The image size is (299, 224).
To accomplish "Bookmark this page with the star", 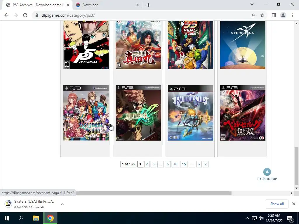I will pyautogui.click(x=262, y=15).
